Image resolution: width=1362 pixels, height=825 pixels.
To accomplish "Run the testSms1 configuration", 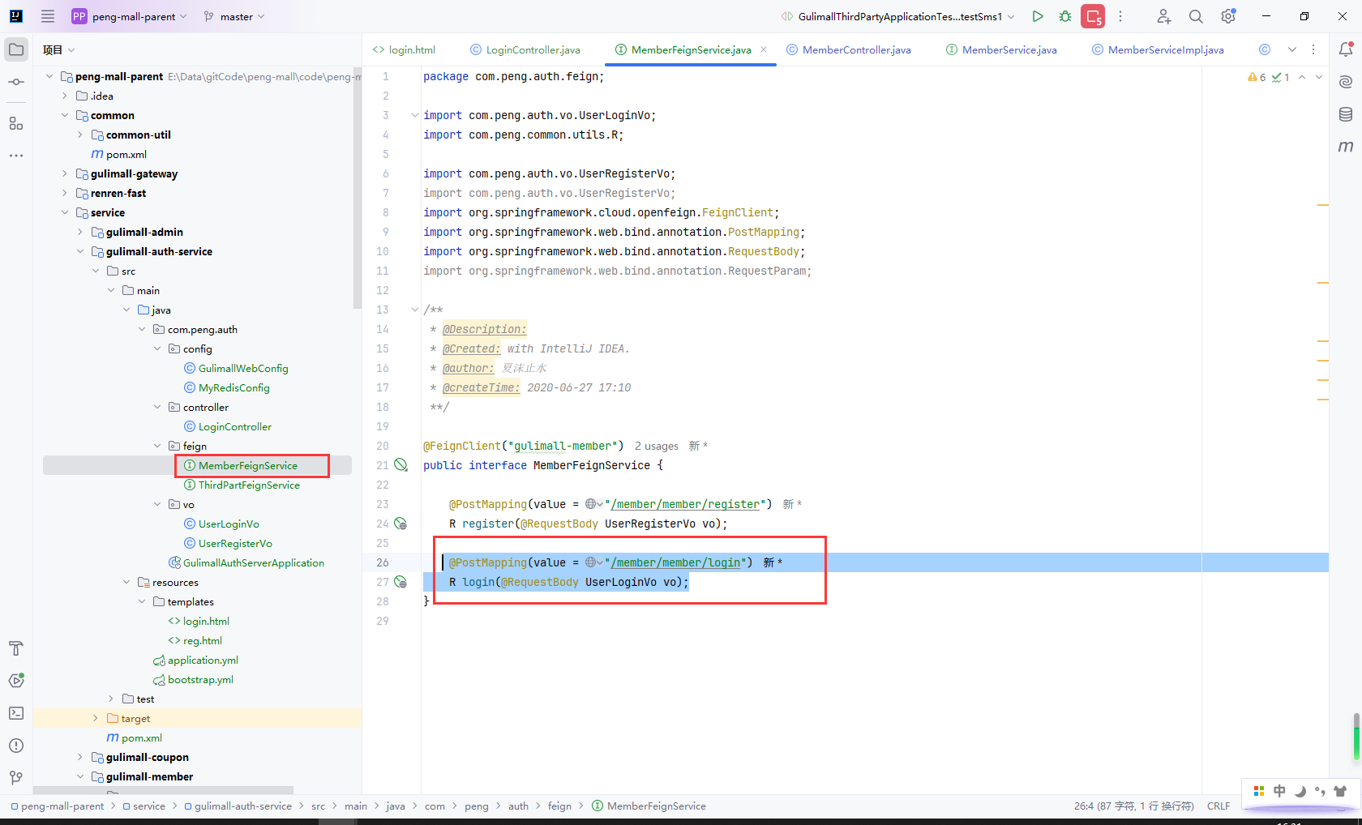I will (x=1038, y=16).
